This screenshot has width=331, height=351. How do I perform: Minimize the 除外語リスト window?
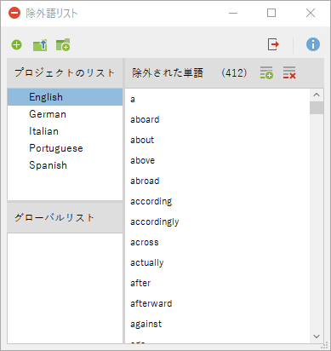pyautogui.click(x=233, y=13)
